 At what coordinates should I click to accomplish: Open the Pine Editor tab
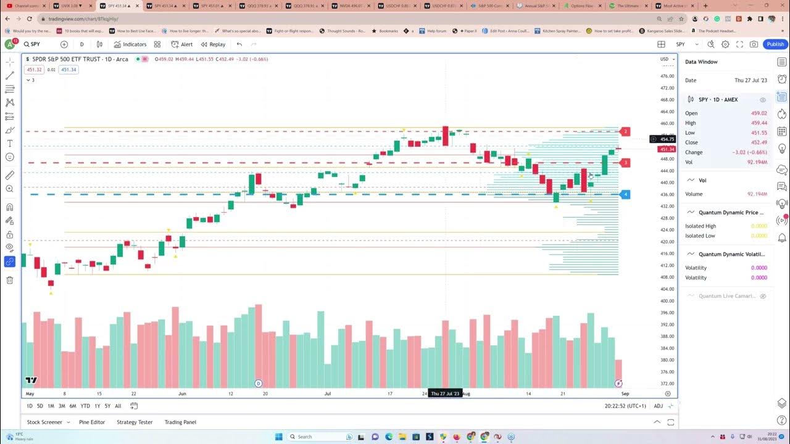coord(92,422)
